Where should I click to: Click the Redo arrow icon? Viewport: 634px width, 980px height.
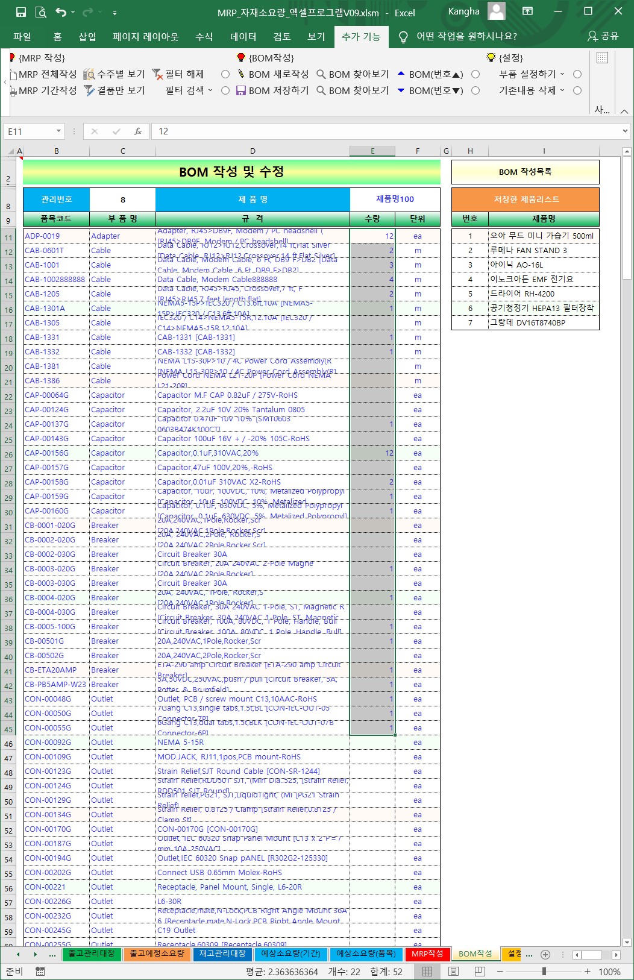pos(88,12)
